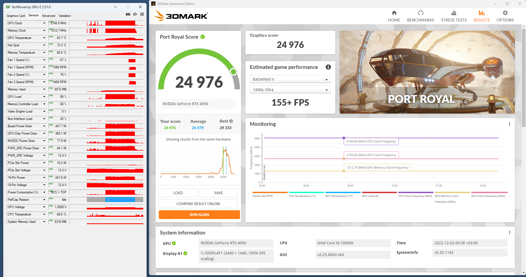Click the info icon next to Best
526x277 pixels.
[231, 121]
